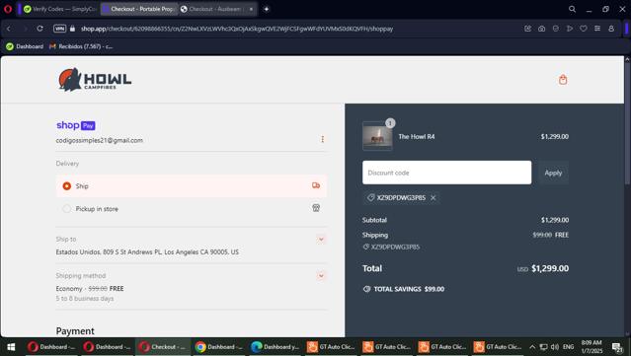Select the Checkout - Portable Prop tab
Screen dimensions: 631x356
(138, 9)
